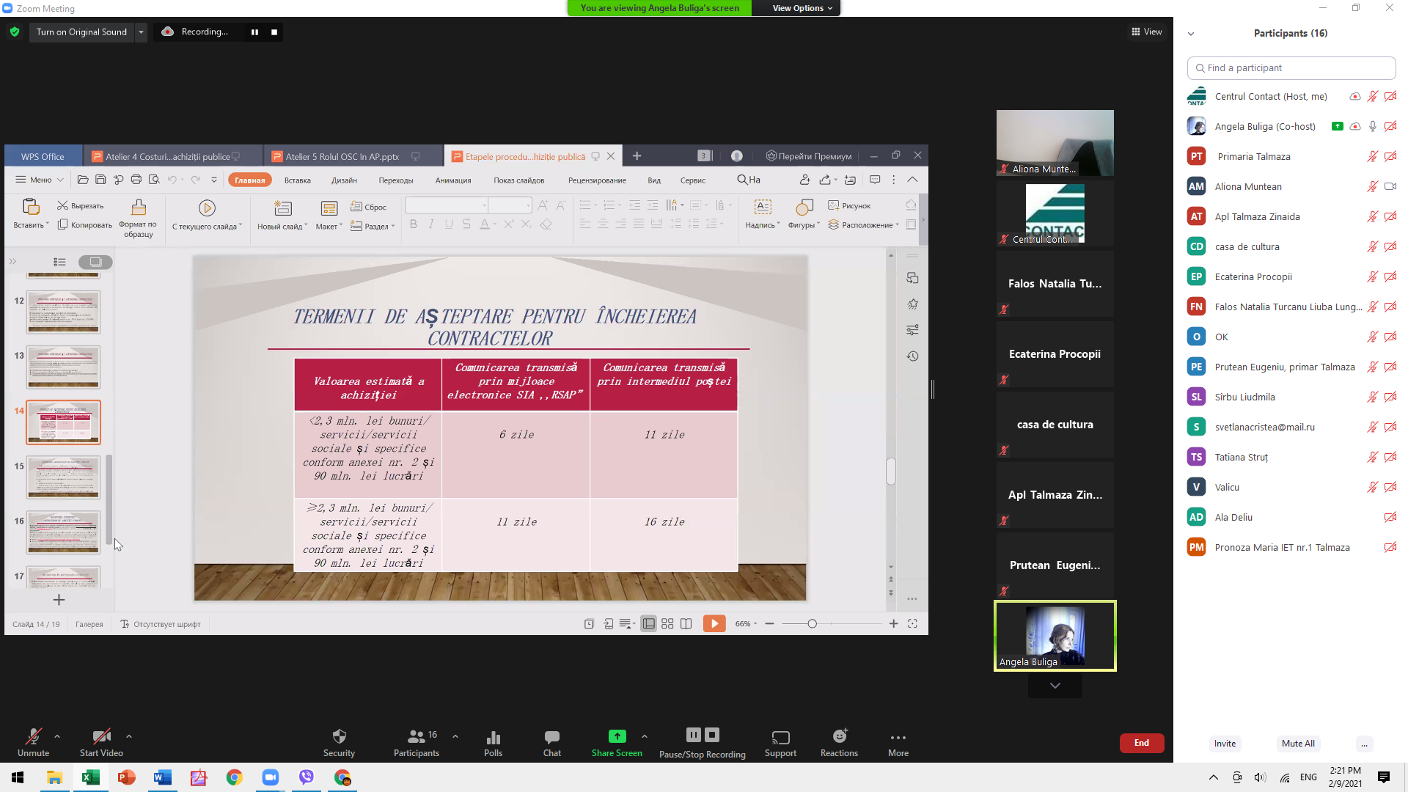Image resolution: width=1408 pixels, height=792 pixels.
Task: Click Find a participant search field
Action: [x=1291, y=68]
